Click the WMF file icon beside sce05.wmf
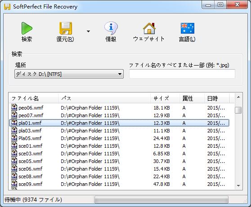 click(14, 161)
